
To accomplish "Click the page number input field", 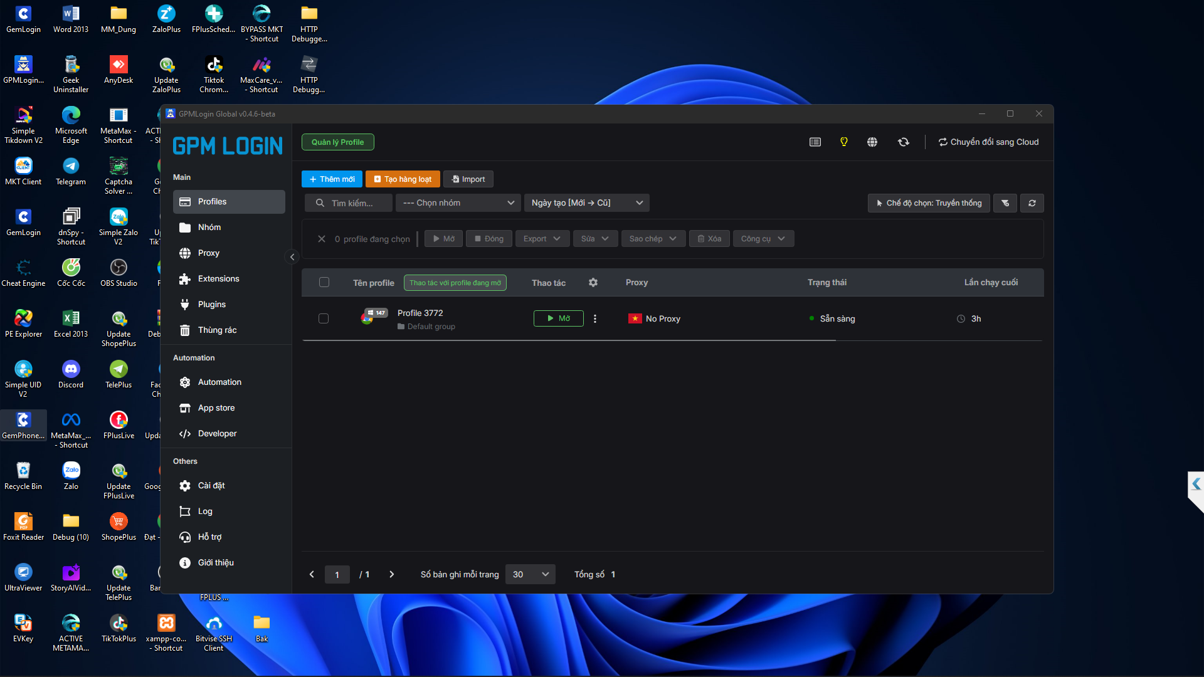I will click(337, 574).
